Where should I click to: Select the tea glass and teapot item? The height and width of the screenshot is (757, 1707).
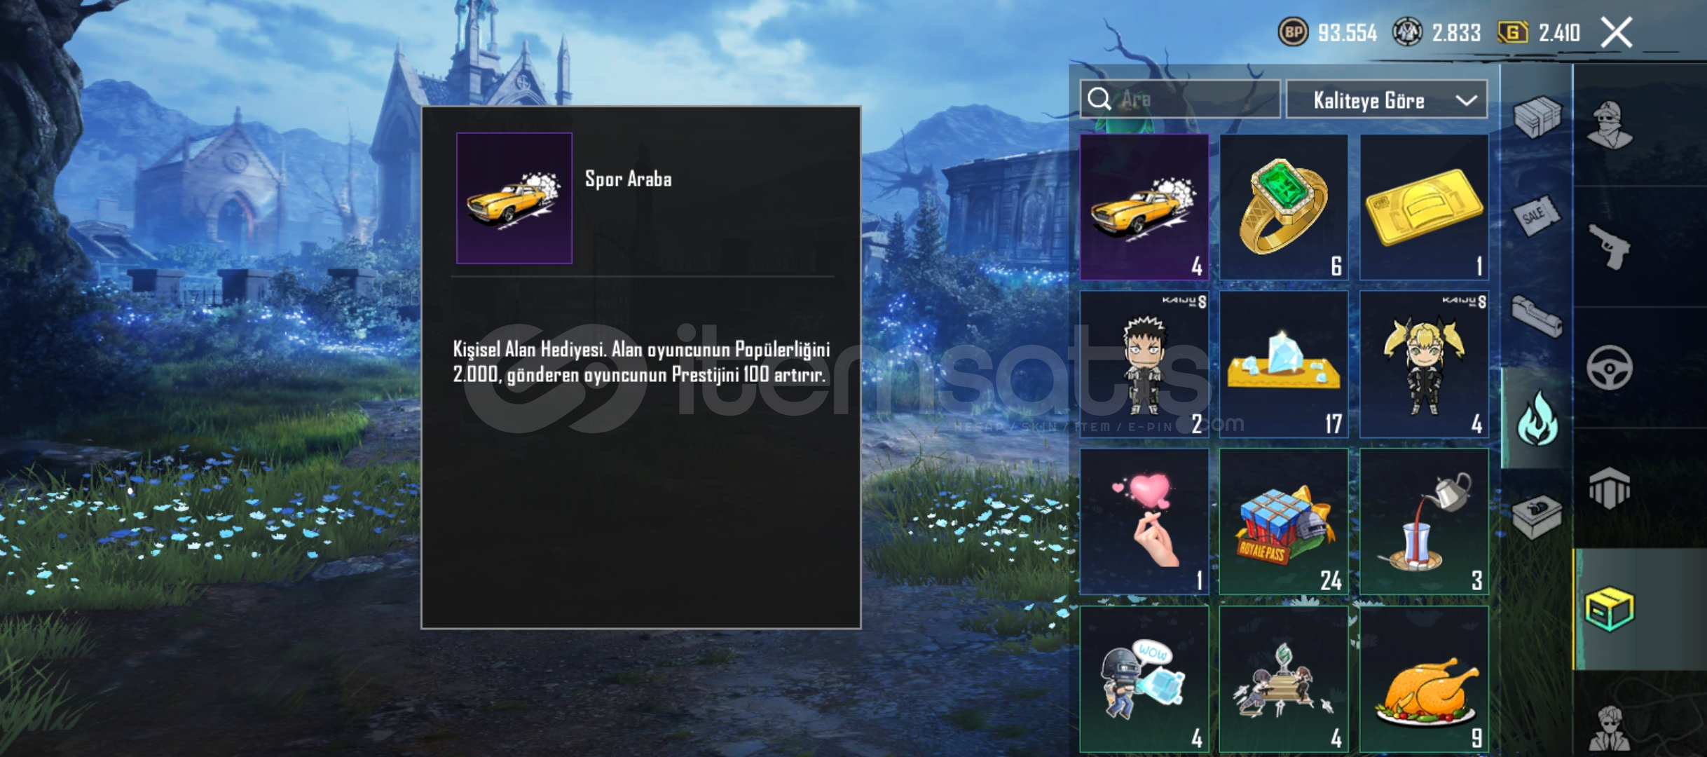point(1424,521)
